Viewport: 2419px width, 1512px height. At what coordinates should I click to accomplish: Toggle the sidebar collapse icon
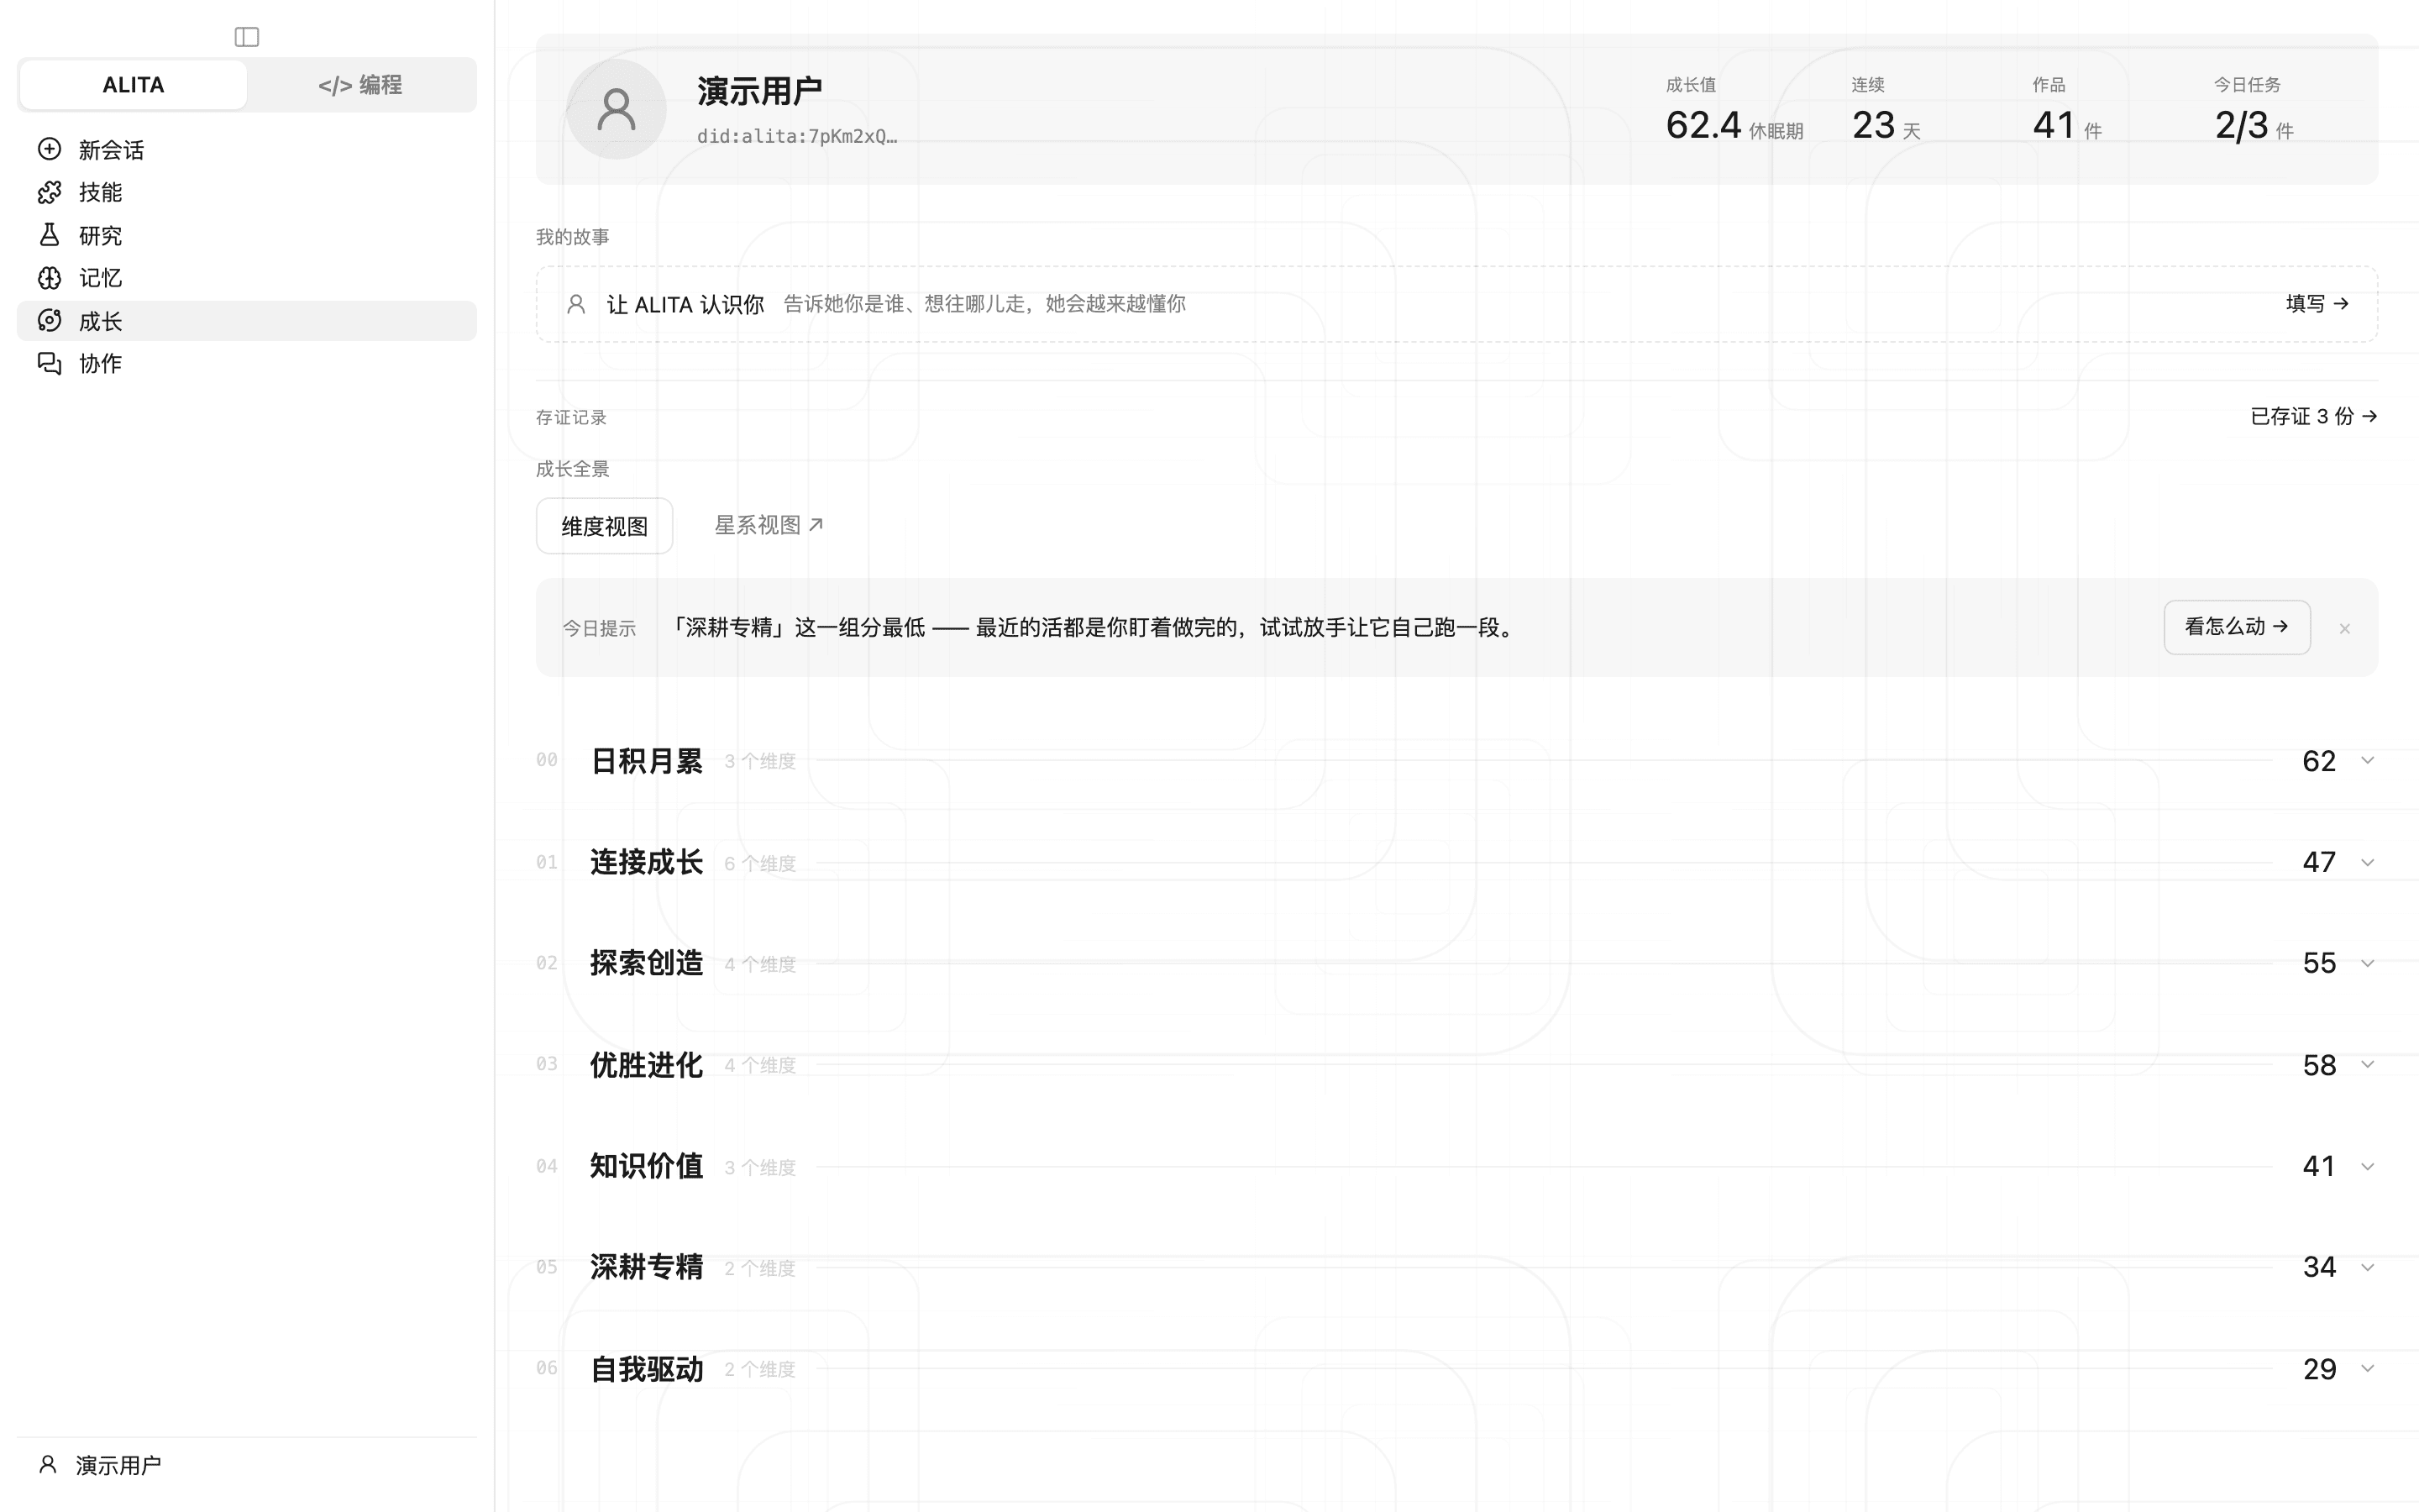click(247, 37)
